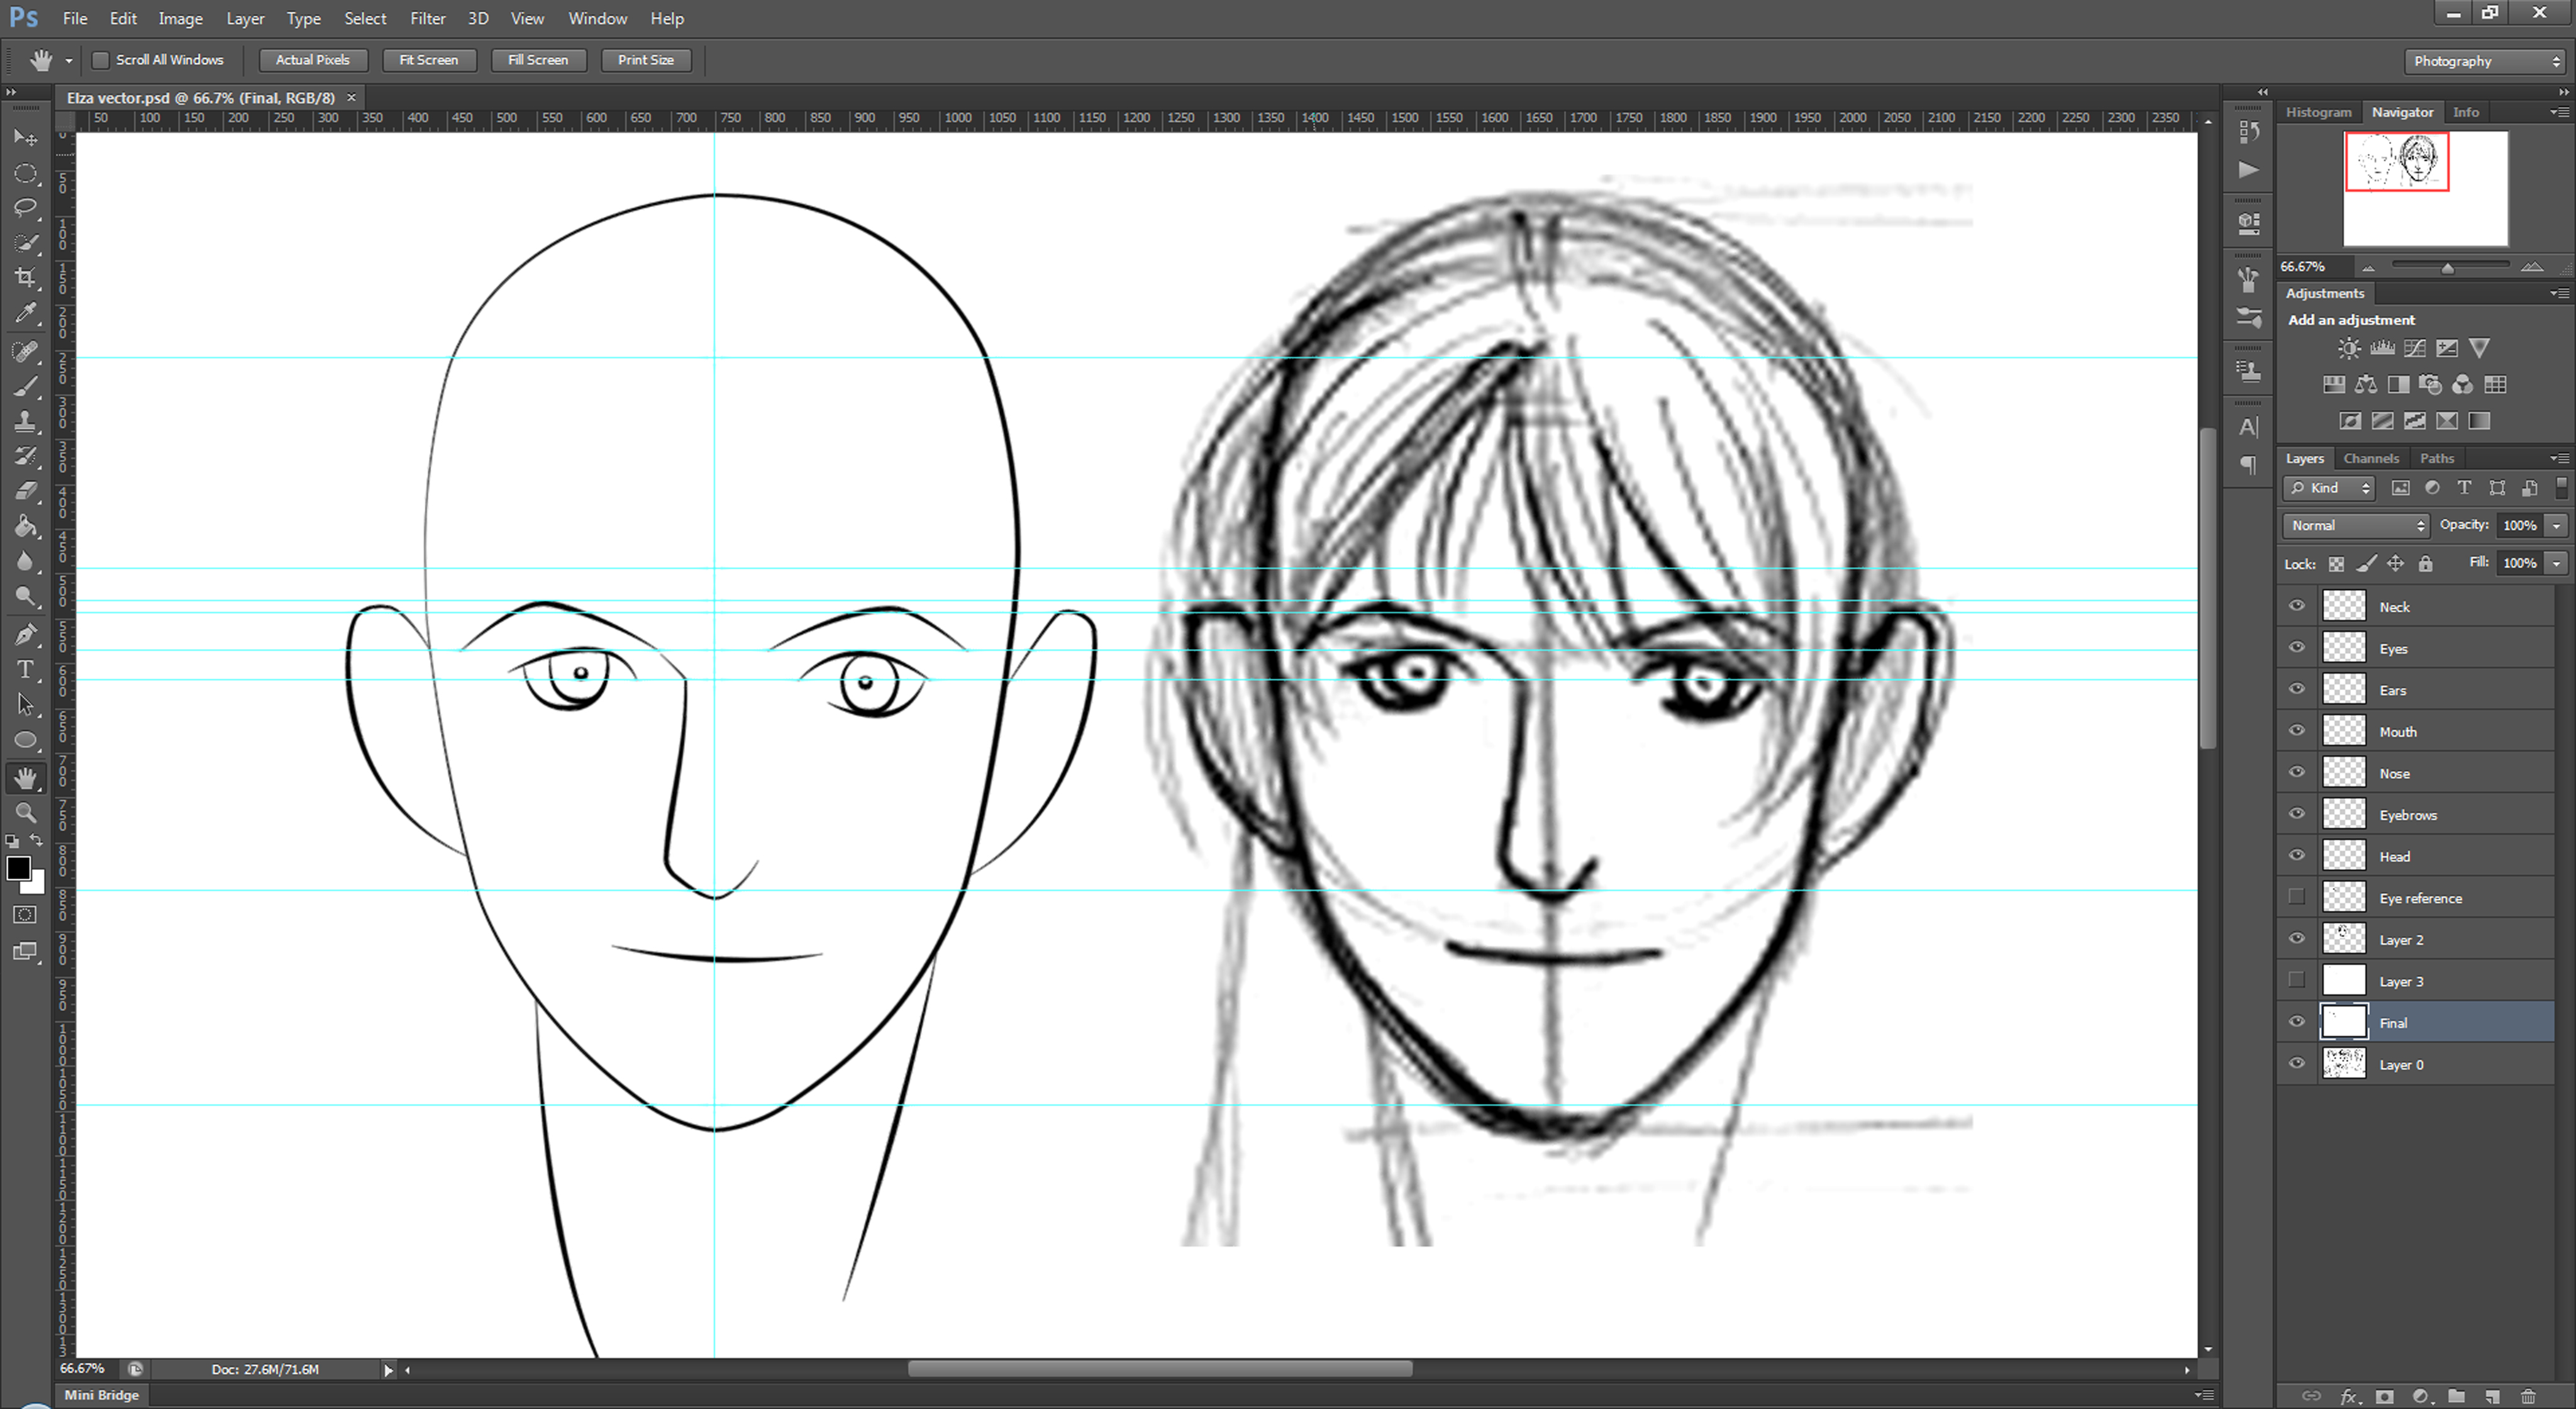Hide the Neck layer
Viewport: 2576px width, 1409px height.
(x=2297, y=606)
